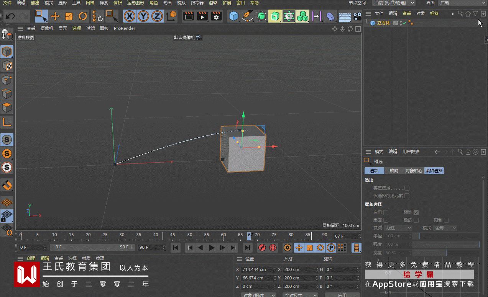488x297 pixels.
Task: Click frame 45 on timeline ruler
Action: click(x=173, y=235)
